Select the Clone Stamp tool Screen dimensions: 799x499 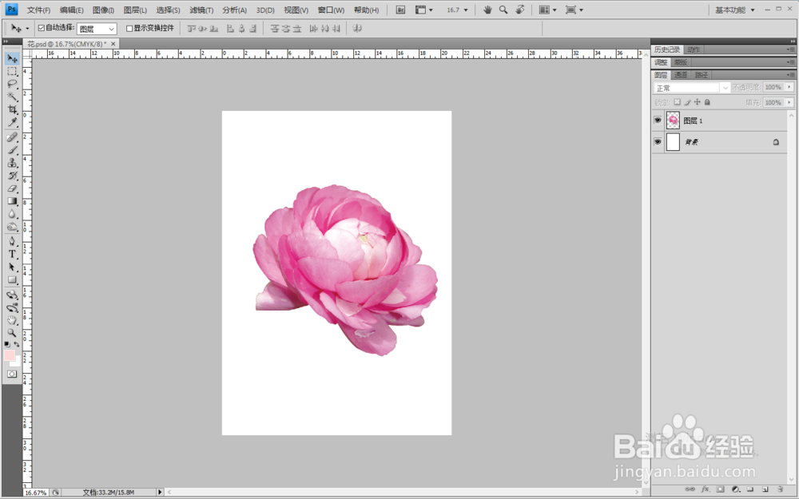point(12,163)
